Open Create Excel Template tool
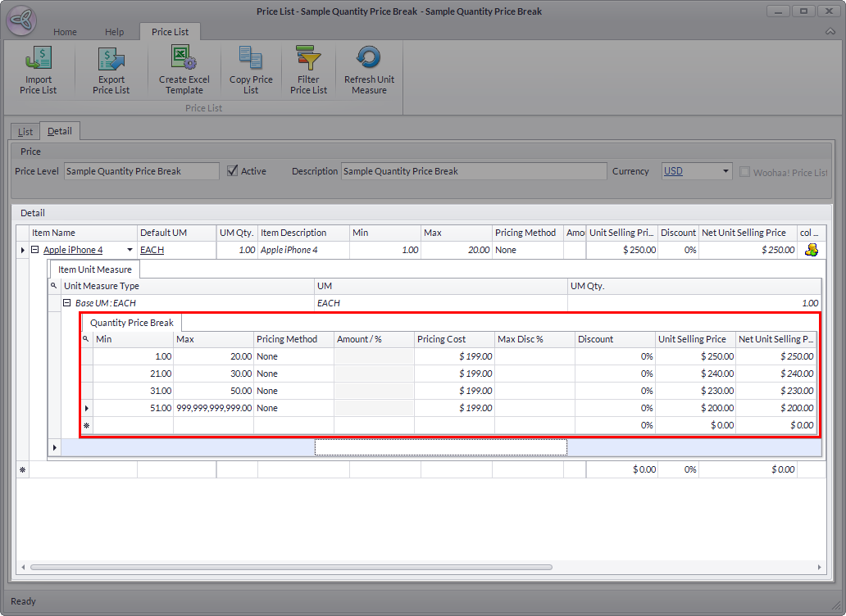 184,60
